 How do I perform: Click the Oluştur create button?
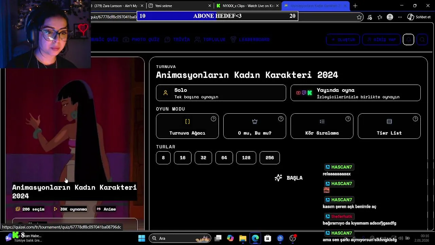(343, 39)
